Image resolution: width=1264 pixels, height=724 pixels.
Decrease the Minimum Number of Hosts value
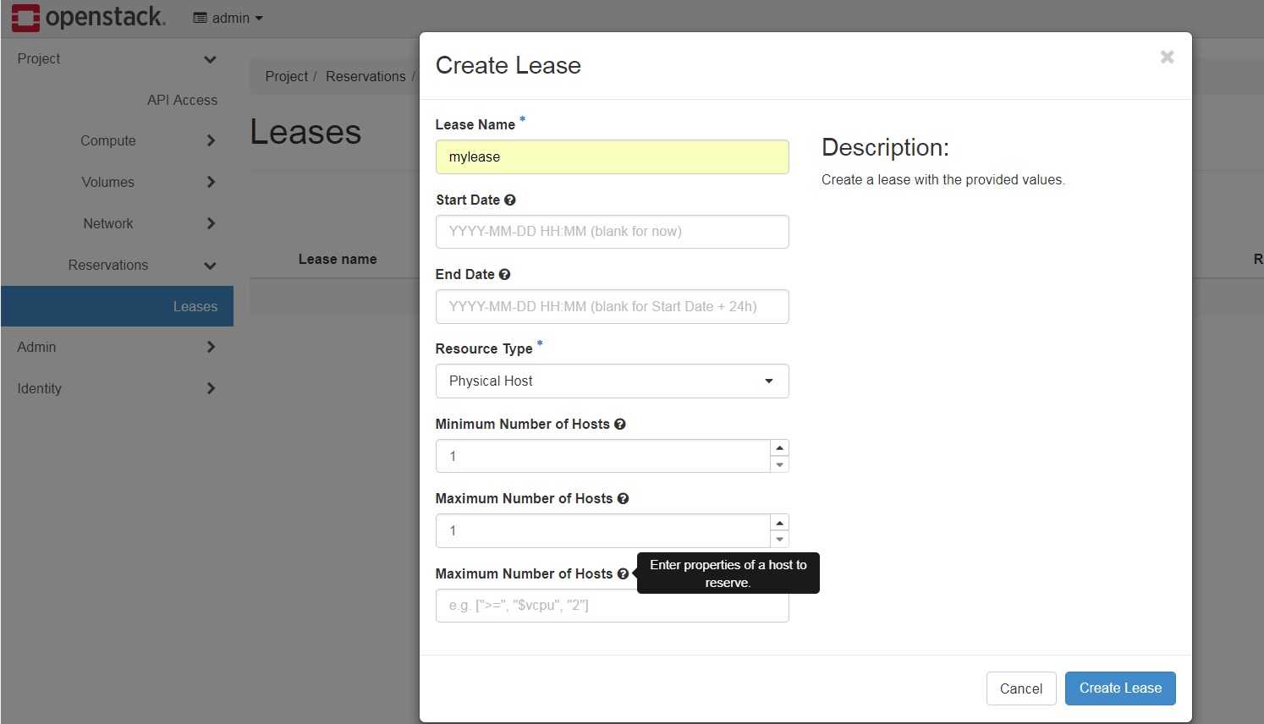tap(779, 464)
